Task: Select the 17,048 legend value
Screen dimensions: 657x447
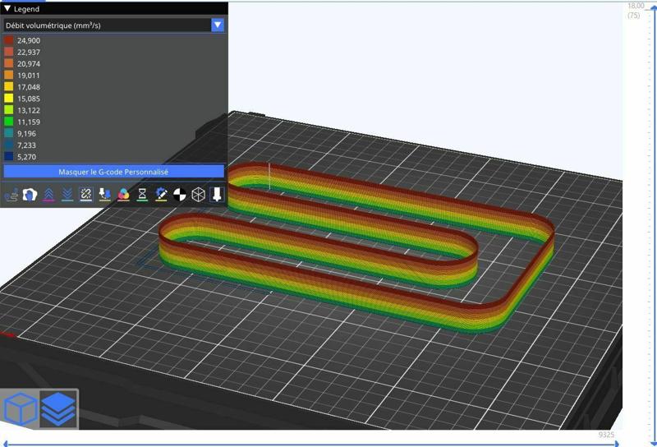Action: [x=29, y=87]
